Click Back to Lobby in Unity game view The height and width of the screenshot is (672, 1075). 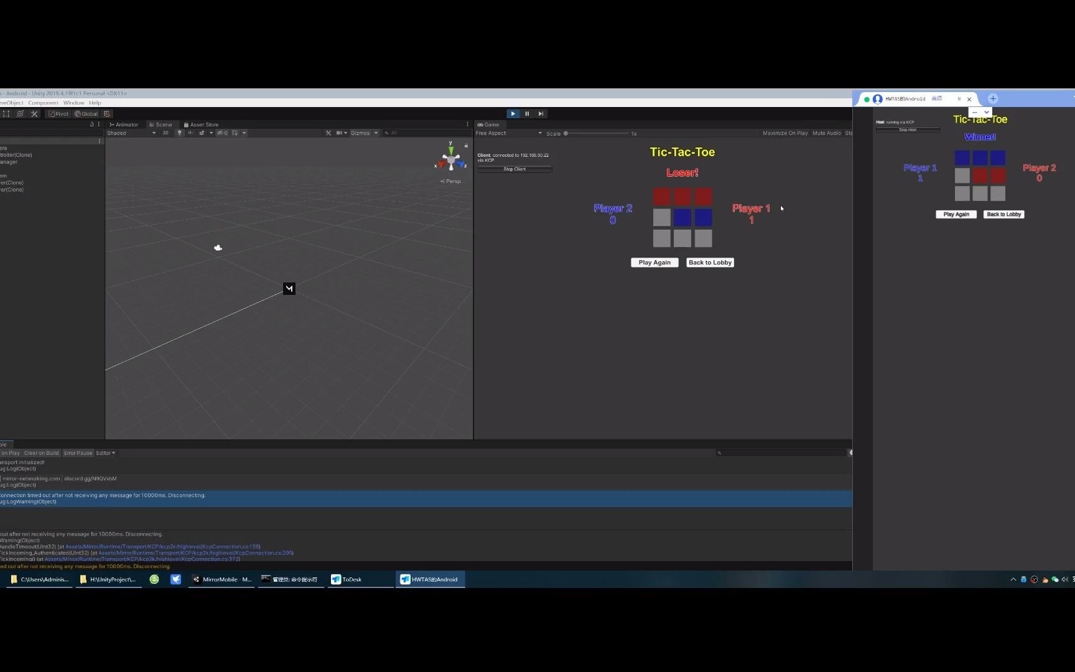(710, 263)
